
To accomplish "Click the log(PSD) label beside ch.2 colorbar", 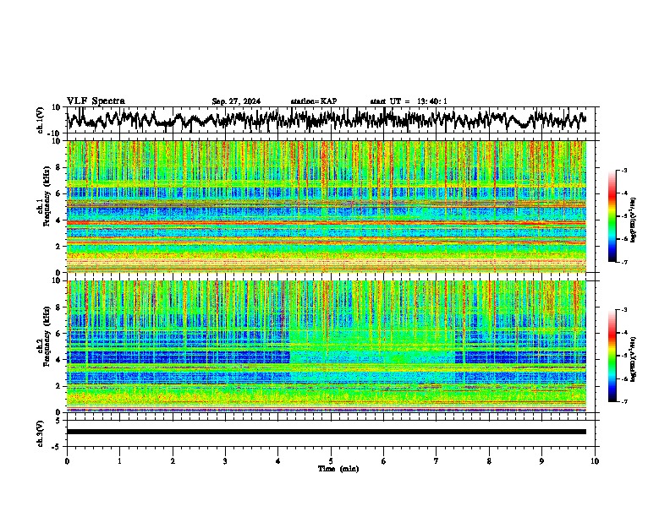I will tap(633, 359).
